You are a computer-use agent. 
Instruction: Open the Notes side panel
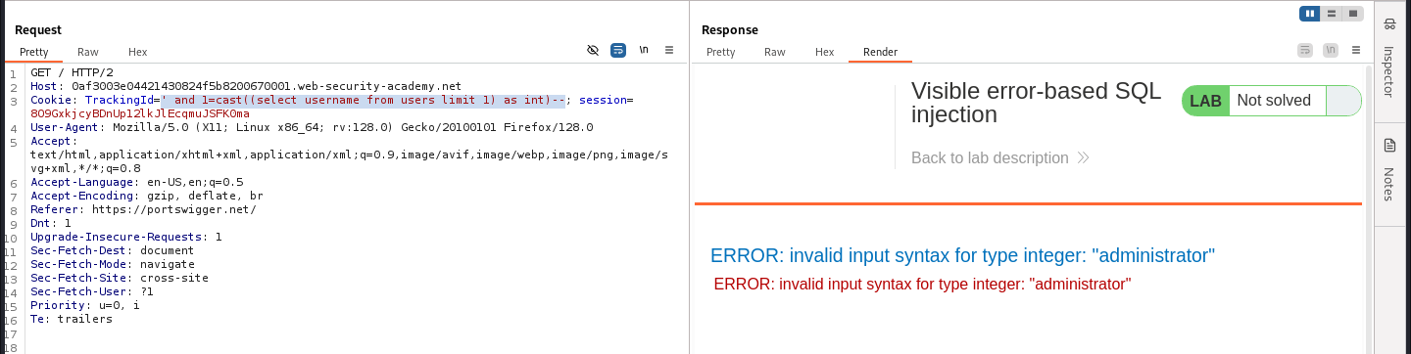(x=1388, y=169)
